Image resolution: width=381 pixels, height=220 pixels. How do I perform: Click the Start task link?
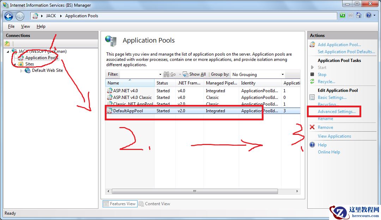pyautogui.click(x=322, y=68)
